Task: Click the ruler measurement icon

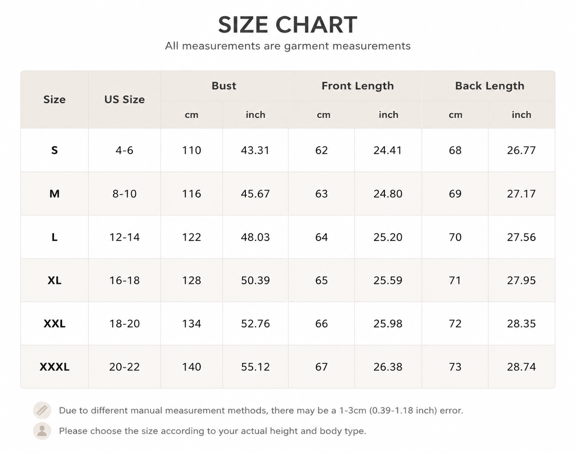Action: [x=42, y=410]
